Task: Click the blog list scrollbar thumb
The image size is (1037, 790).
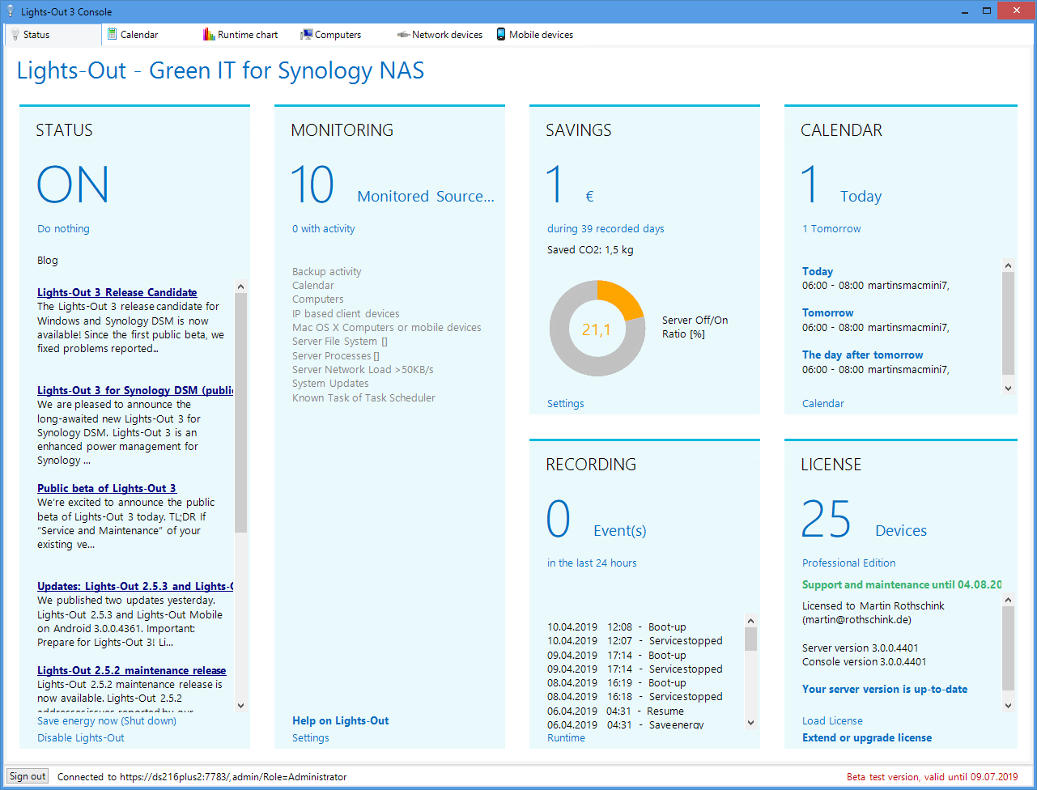Action: tap(240, 413)
